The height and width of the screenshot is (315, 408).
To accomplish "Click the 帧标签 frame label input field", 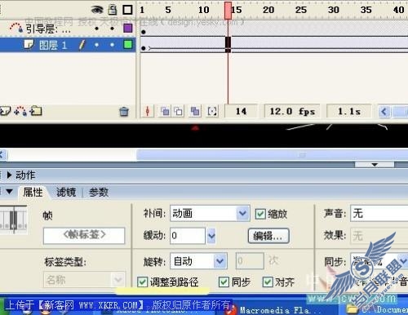I will tap(84, 236).
